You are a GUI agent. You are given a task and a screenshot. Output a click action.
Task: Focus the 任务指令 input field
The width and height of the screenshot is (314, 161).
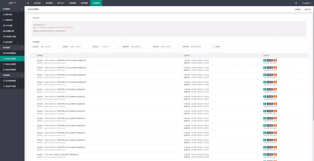(x=80, y=46)
